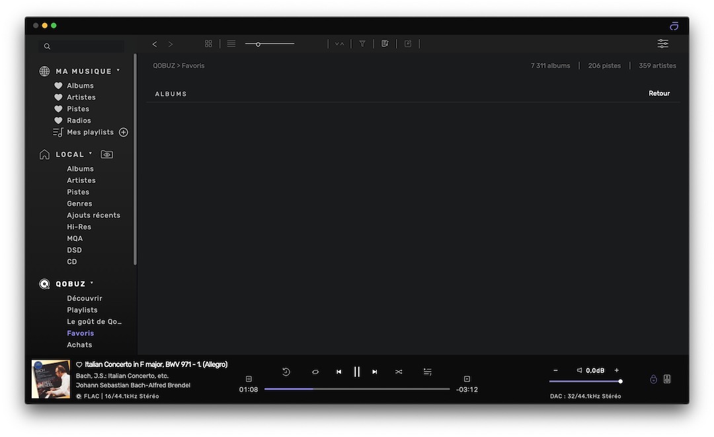Viewport: 714px width, 437px height.
Task: Open Achats under QOBUZ
Action: pyautogui.click(x=79, y=345)
